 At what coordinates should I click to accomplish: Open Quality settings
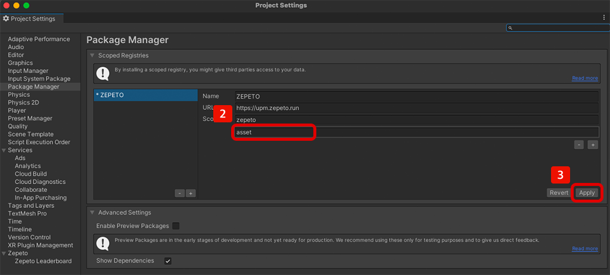point(18,127)
